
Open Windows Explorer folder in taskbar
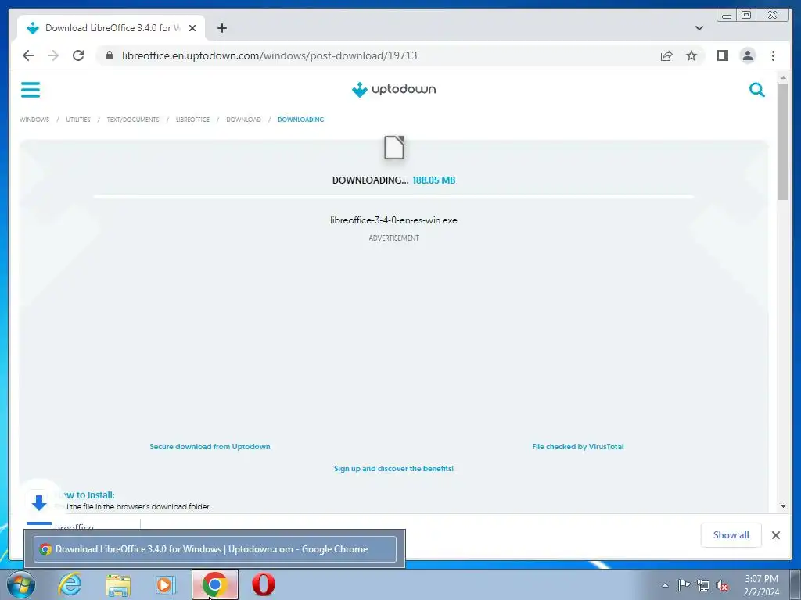[x=118, y=584]
